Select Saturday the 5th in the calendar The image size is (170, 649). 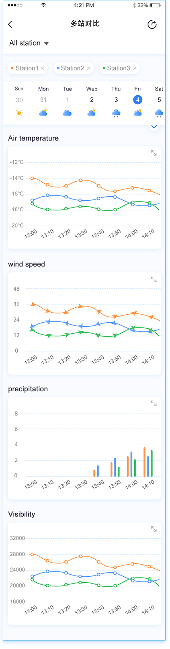[159, 100]
